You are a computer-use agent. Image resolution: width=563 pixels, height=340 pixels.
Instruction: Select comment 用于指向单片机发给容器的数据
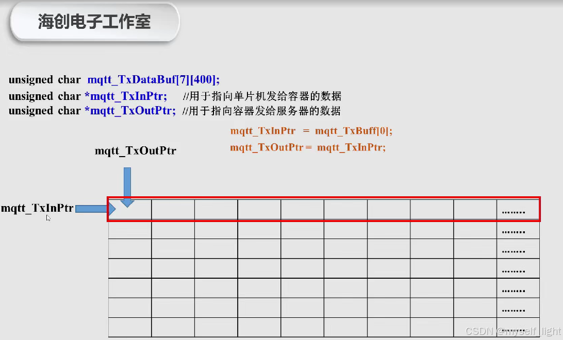coord(262,96)
